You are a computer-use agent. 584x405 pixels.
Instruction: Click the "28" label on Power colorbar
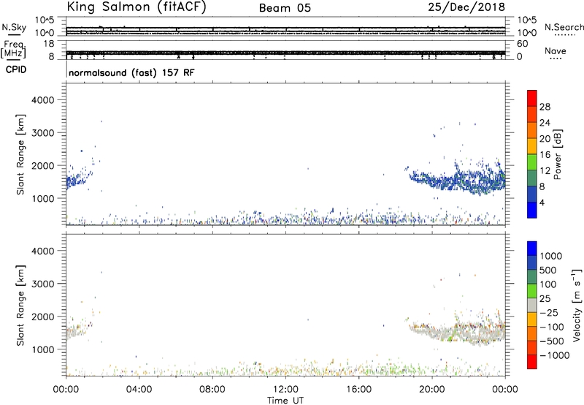pos(545,107)
